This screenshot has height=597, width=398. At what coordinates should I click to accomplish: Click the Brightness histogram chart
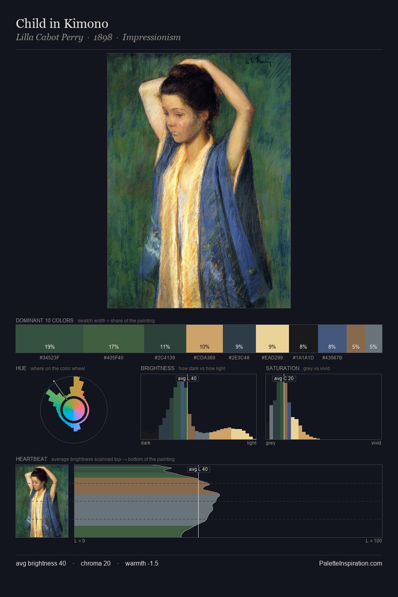tap(199, 407)
